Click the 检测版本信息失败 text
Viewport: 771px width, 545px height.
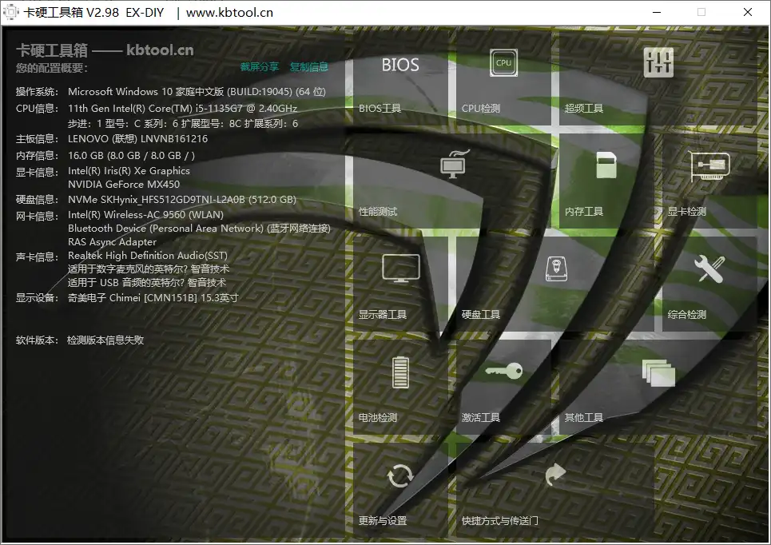(x=105, y=340)
